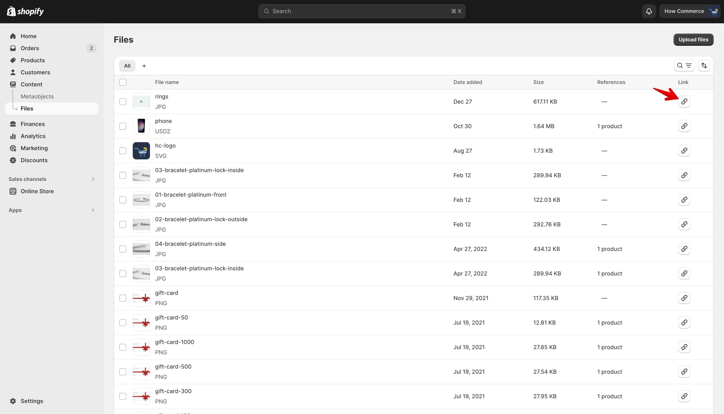Select the All view tab
The height and width of the screenshot is (414, 724).
click(127, 66)
